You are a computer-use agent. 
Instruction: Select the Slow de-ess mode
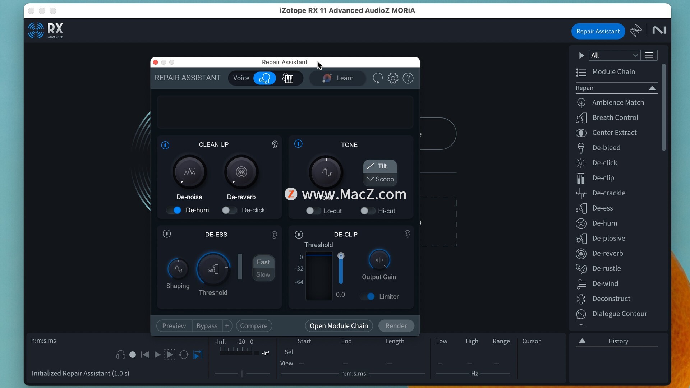[x=263, y=274]
